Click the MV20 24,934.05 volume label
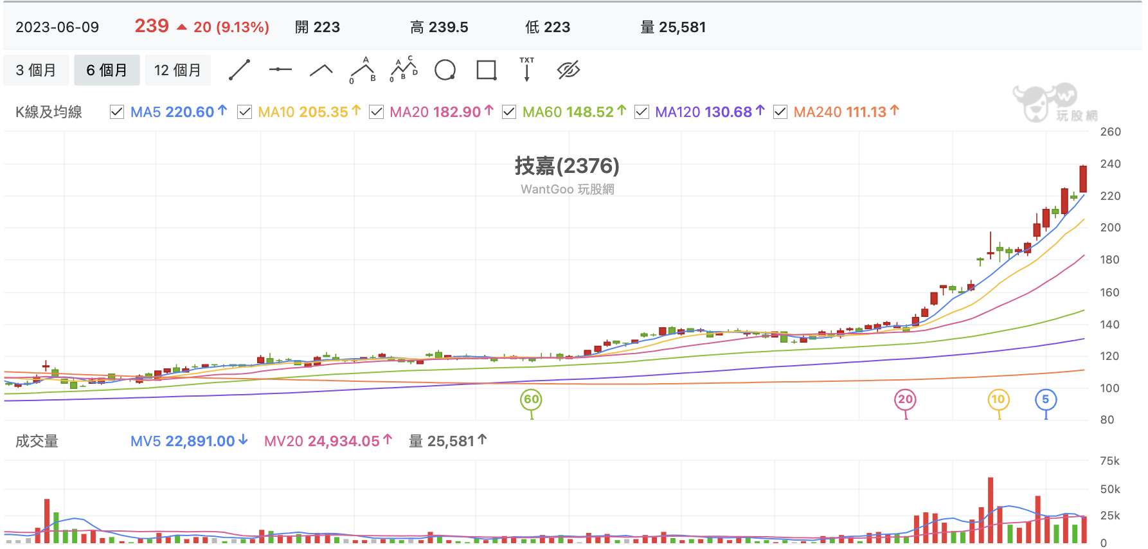This screenshot has width=1148, height=549. [x=328, y=441]
